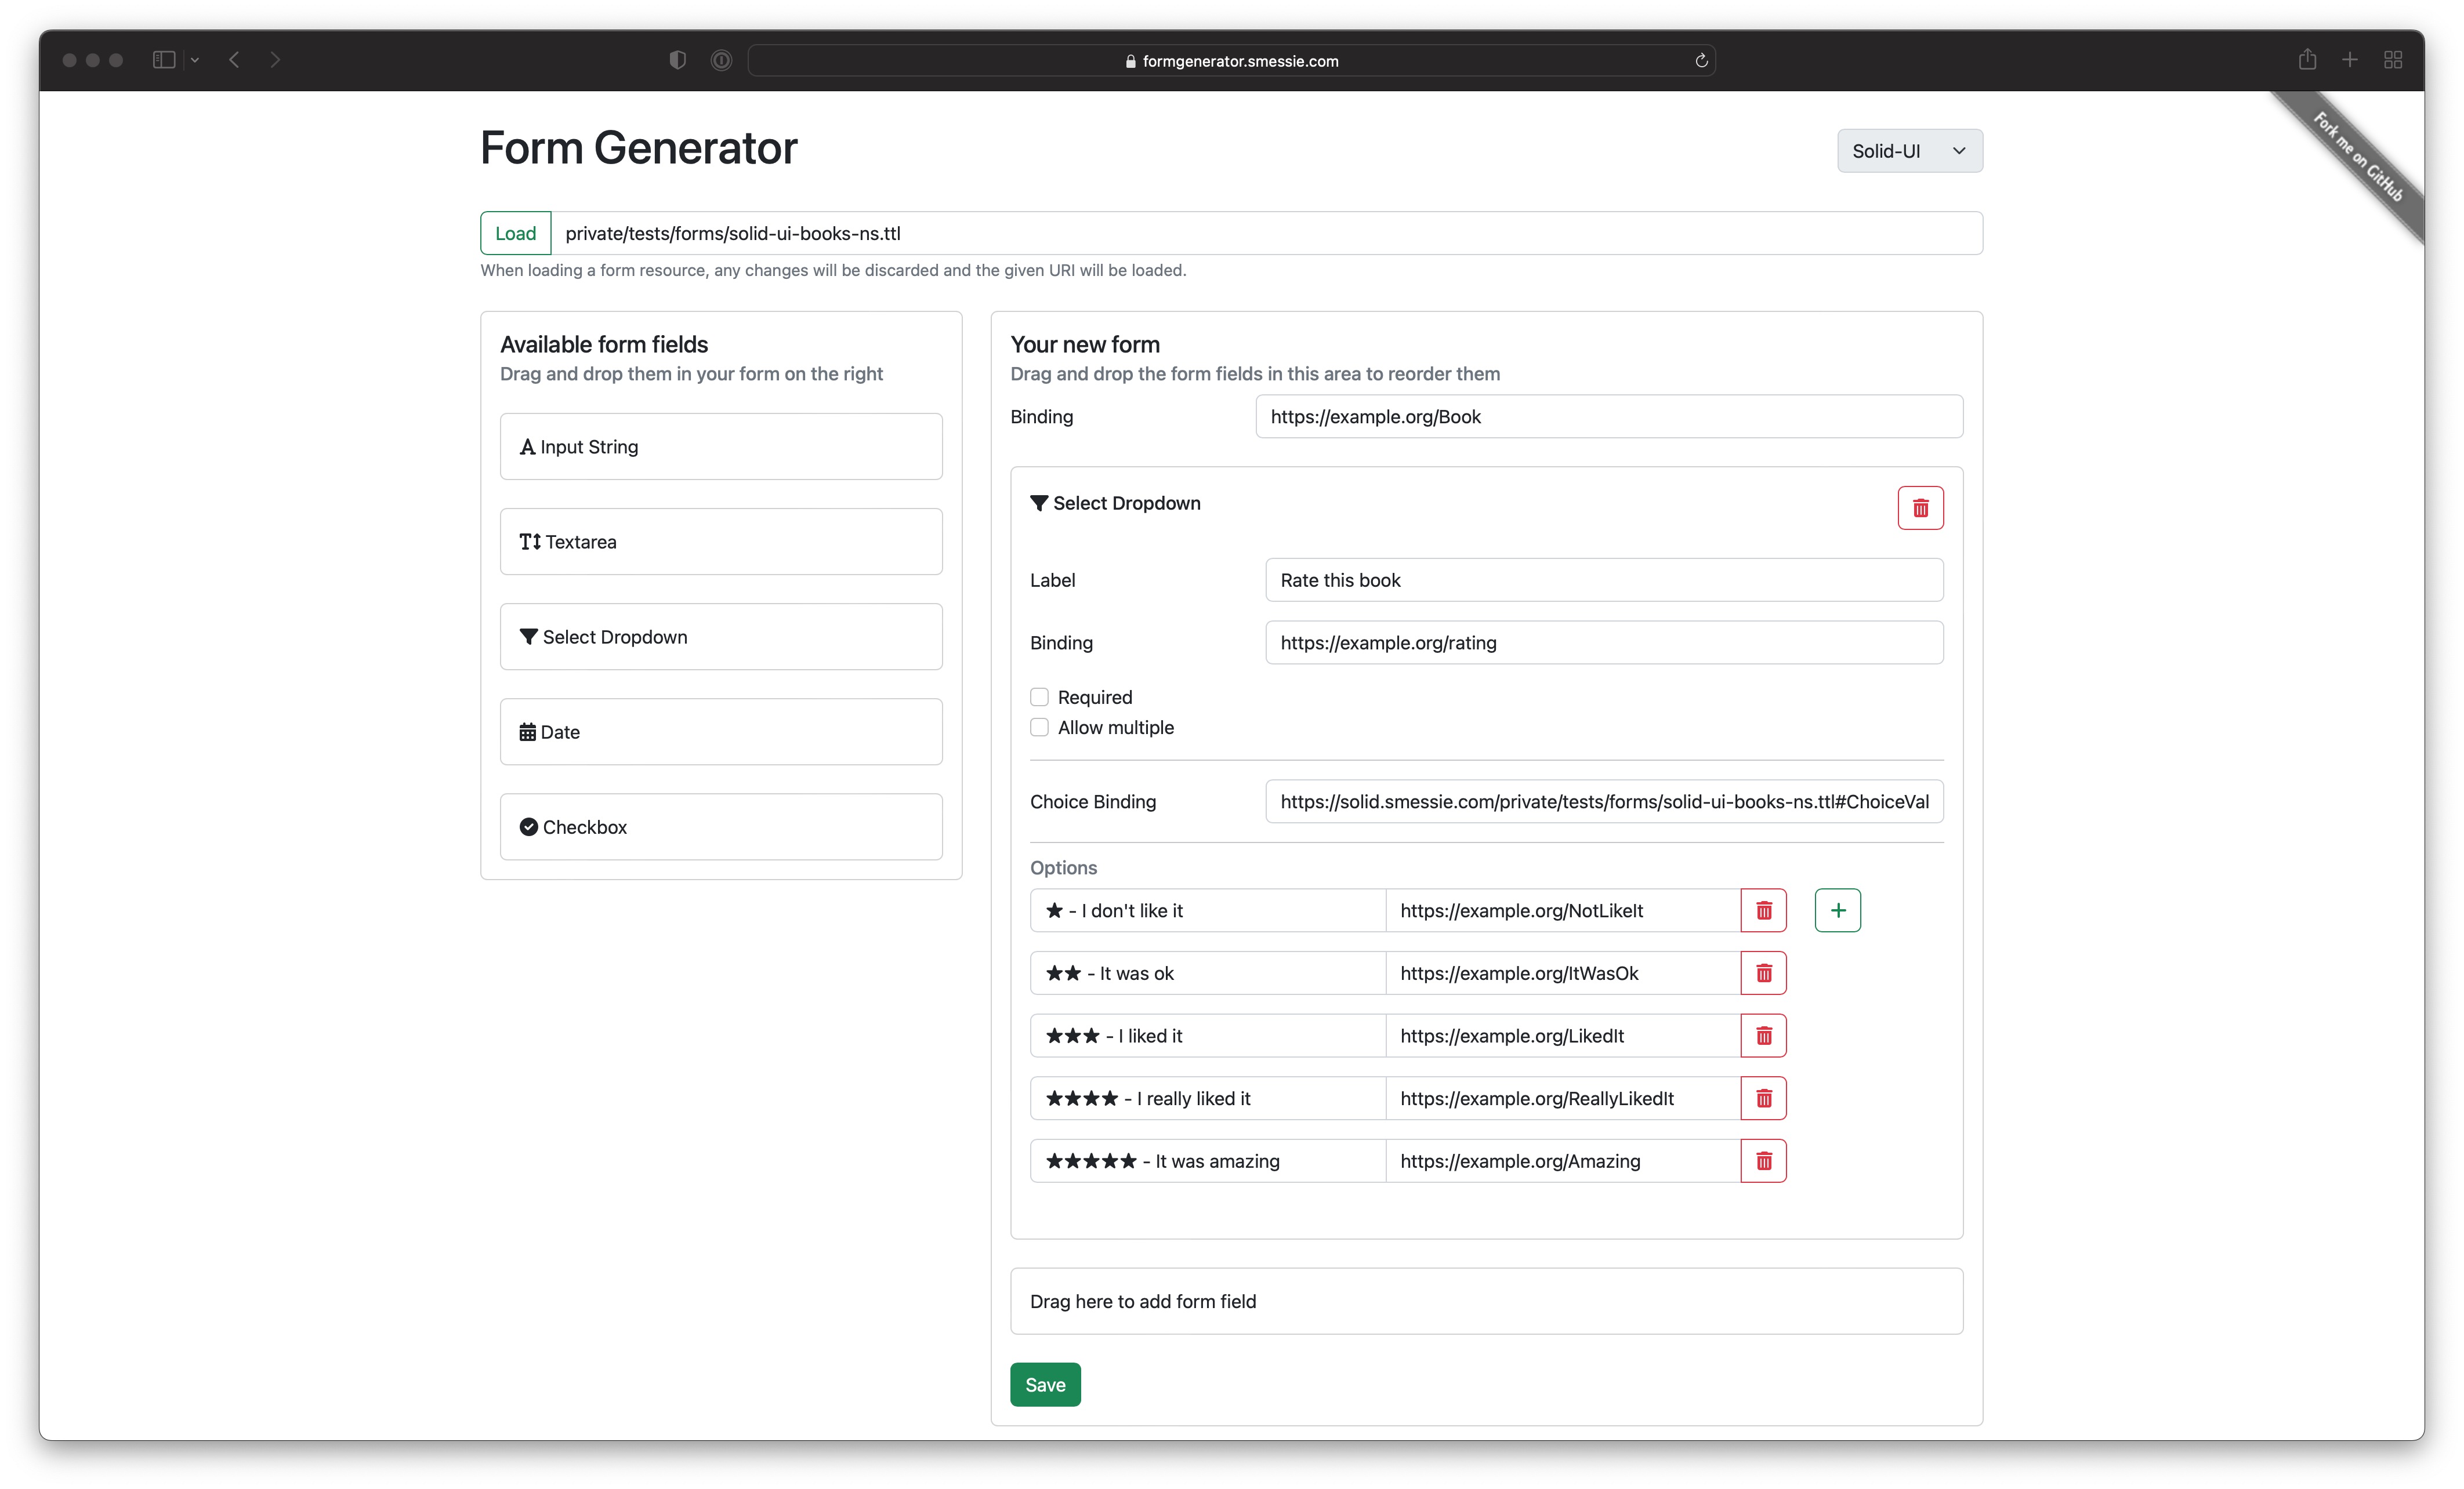The width and height of the screenshot is (2464, 1489).
Task: Edit the "I liked it" option label
Action: click(1208, 1036)
